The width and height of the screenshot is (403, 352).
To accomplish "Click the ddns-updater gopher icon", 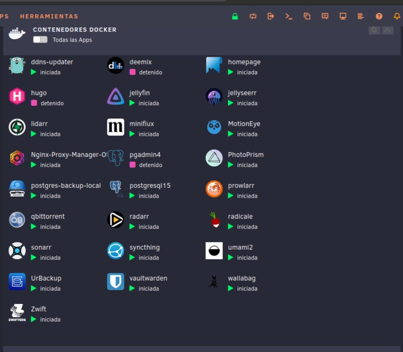I will [17, 65].
